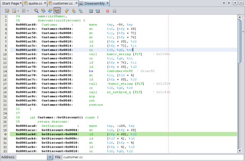
Task: Click the ba branch instruction
Action: click(91, 71)
